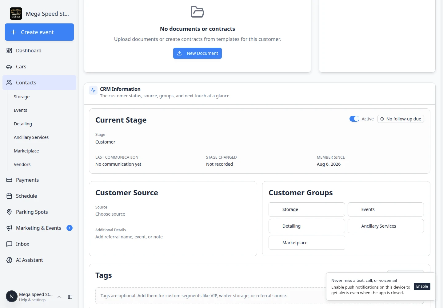The height and width of the screenshot is (308, 443).
Task: Click the upload icon on New Document
Action: coord(179,53)
